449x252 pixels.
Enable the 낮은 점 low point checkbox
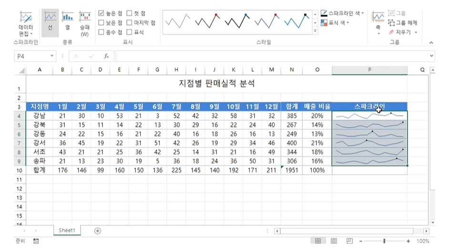(x=101, y=22)
